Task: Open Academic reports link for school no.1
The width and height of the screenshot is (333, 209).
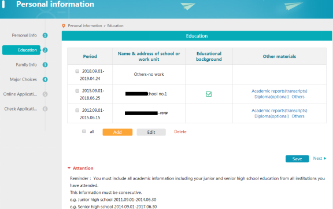Action: [x=279, y=91]
